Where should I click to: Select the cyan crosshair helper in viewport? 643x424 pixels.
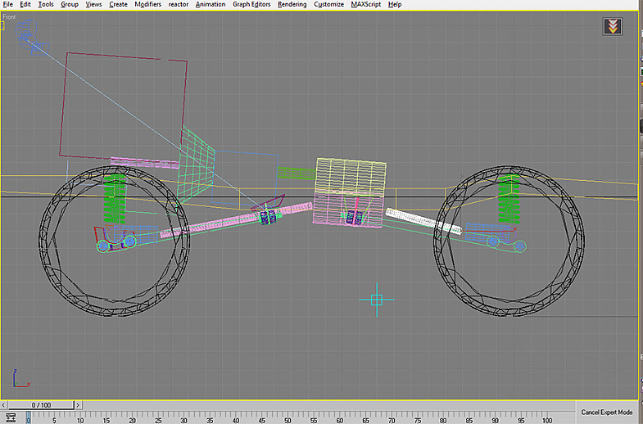pos(377,300)
